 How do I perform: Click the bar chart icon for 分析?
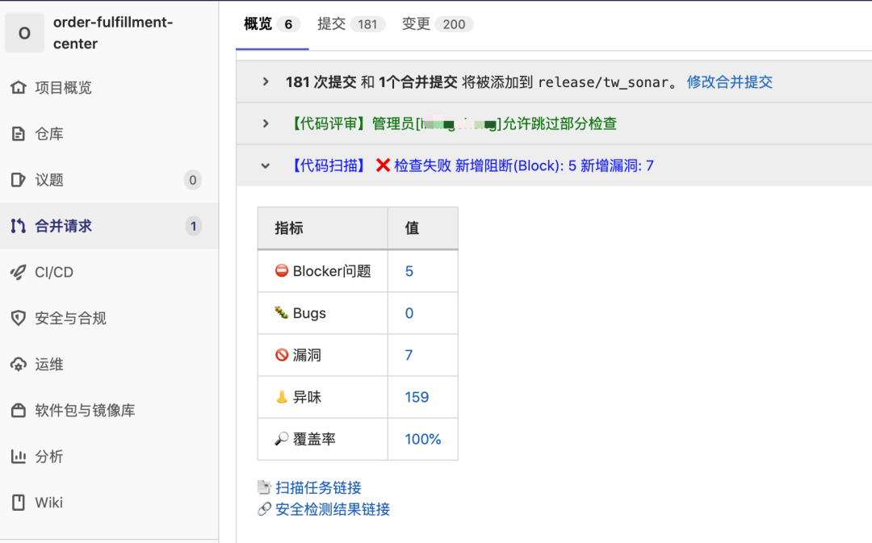[19, 457]
